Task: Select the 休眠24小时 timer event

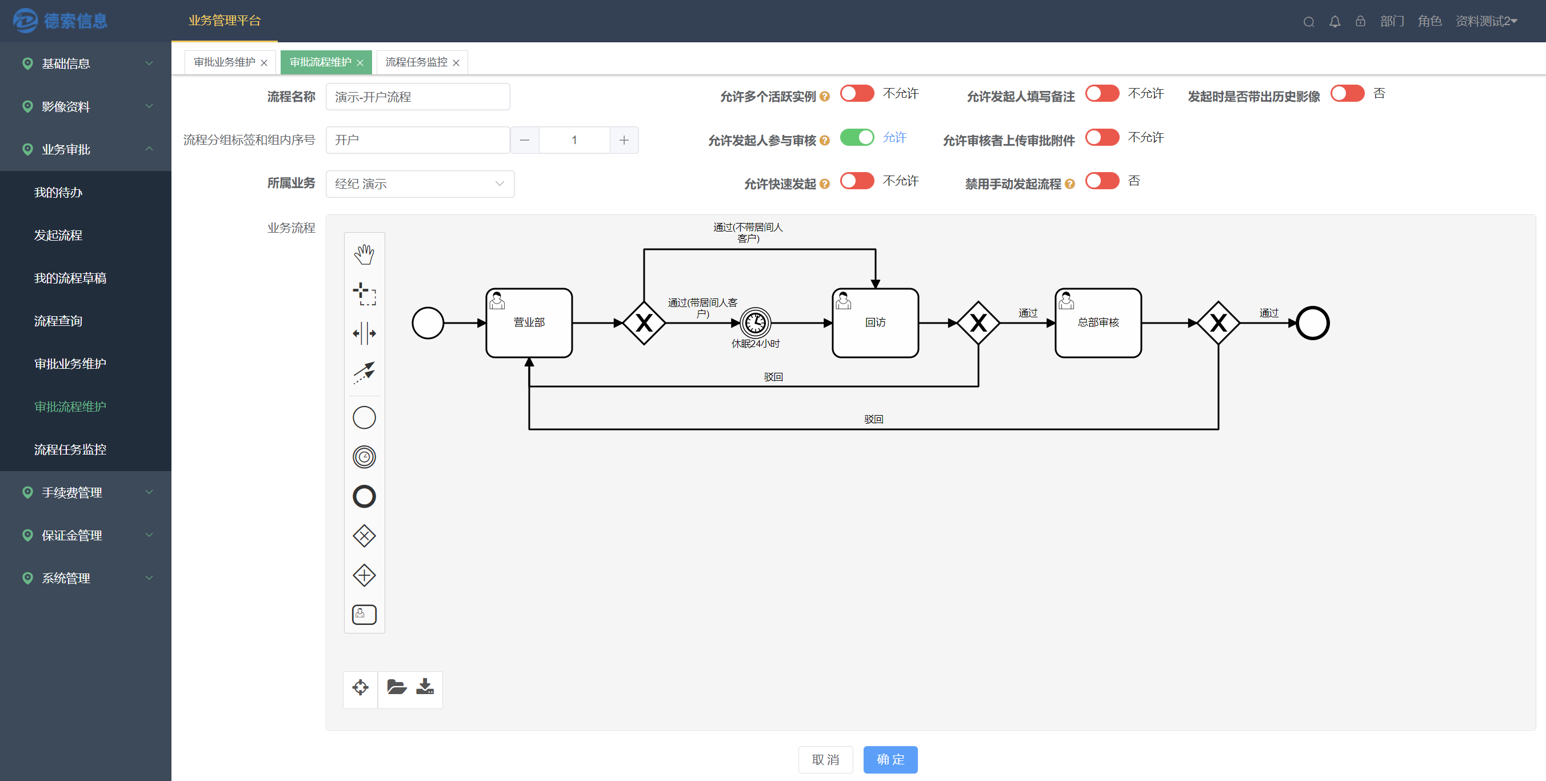Action: [755, 323]
